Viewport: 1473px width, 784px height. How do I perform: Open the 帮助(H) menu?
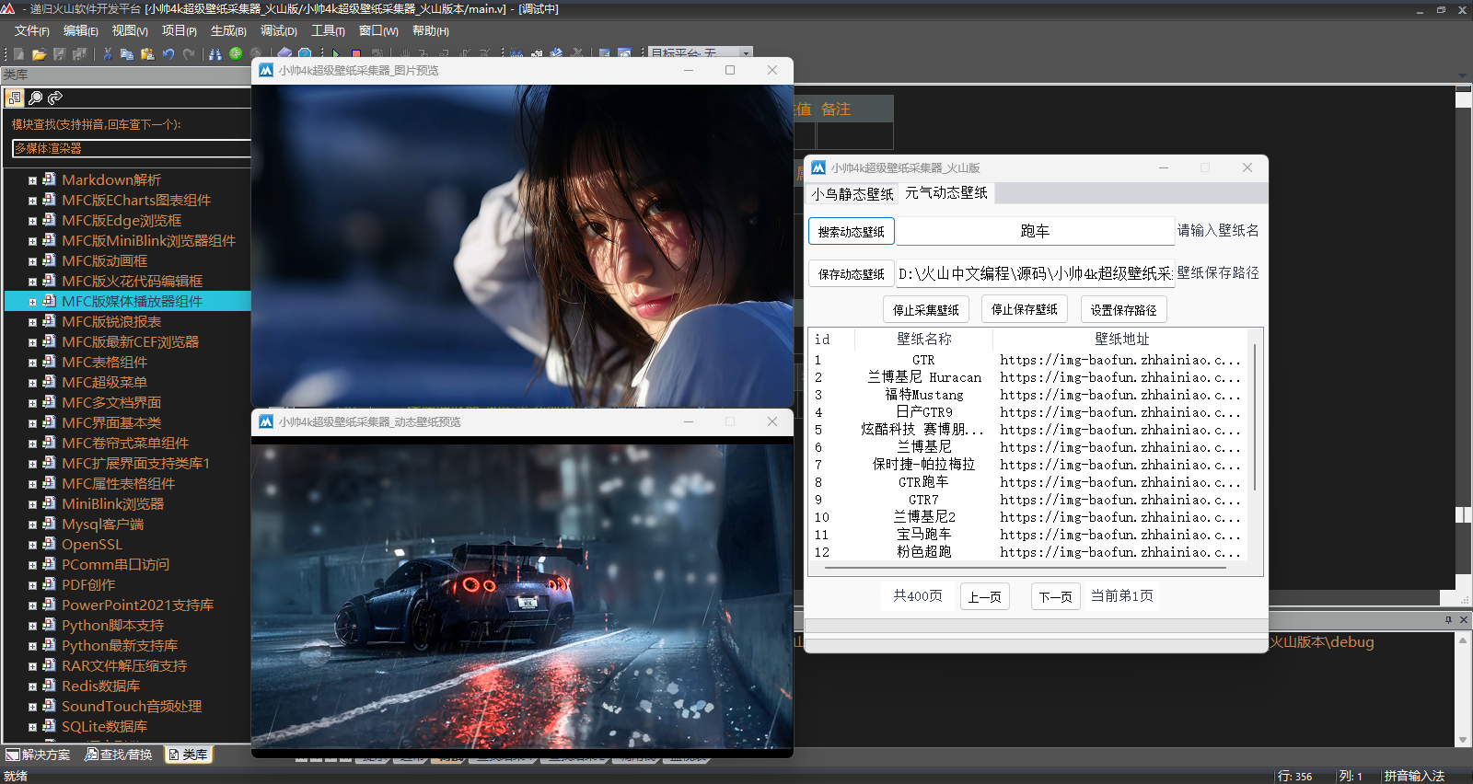430,30
